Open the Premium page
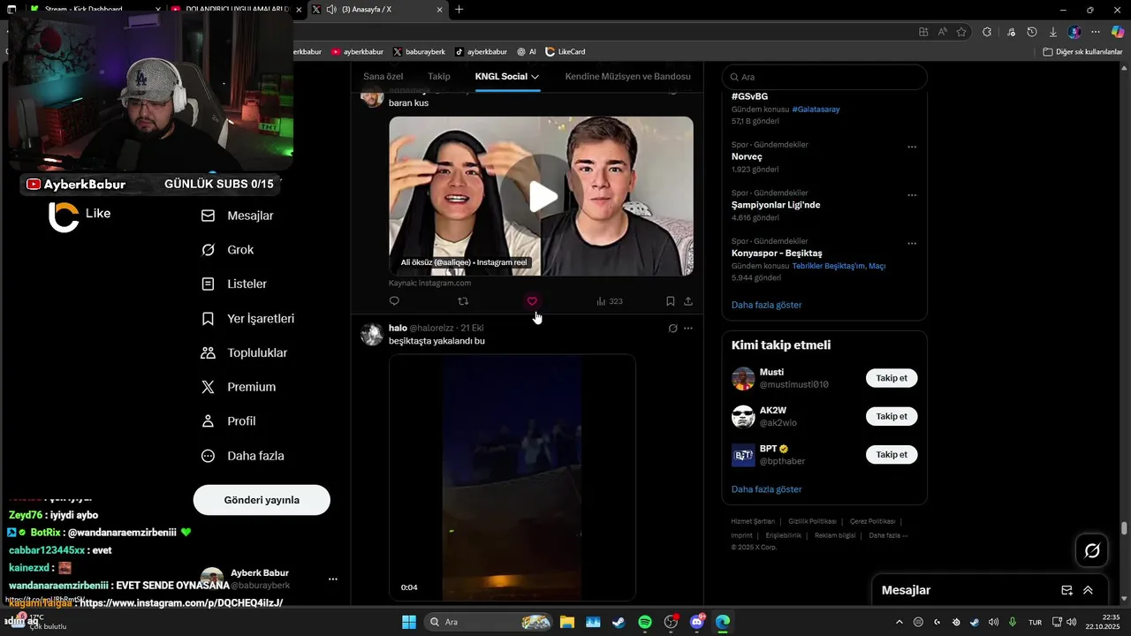This screenshot has height=636, width=1131. click(239, 387)
